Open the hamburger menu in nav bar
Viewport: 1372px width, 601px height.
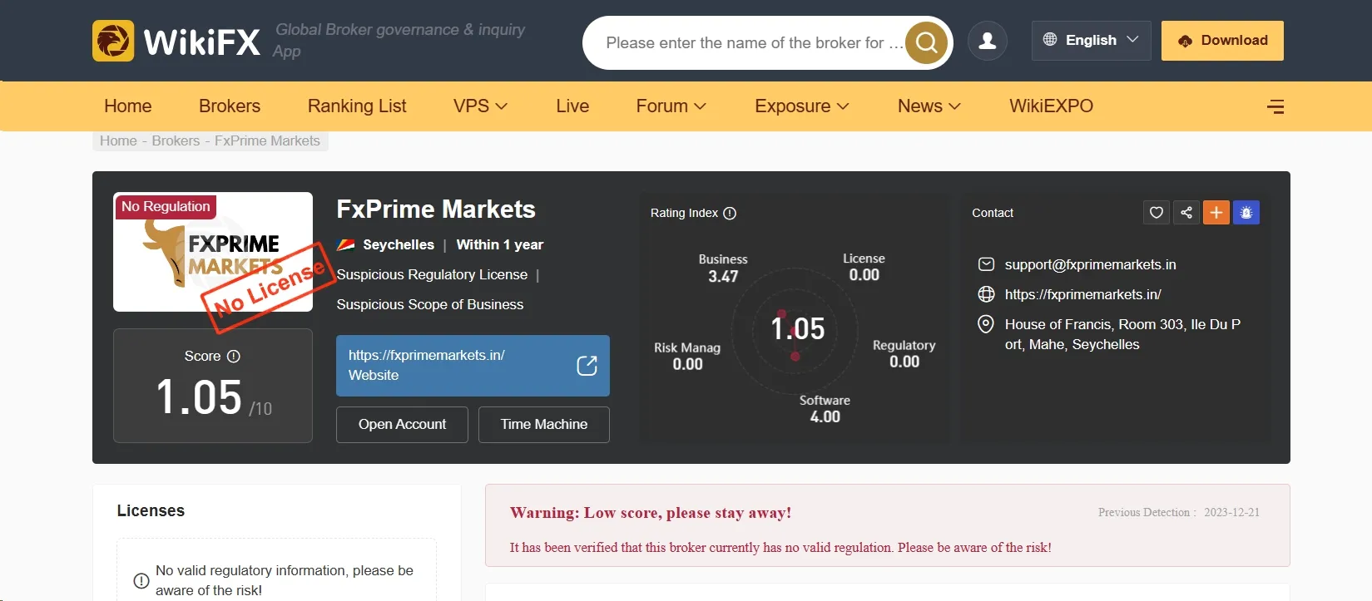pyautogui.click(x=1275, y=106)
